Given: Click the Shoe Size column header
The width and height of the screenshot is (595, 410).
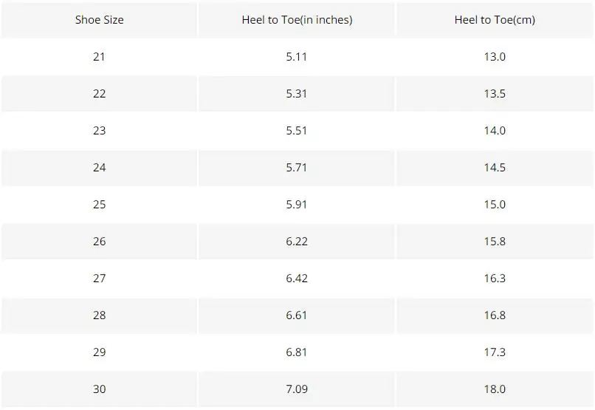Looking at the screenshot, I should pos(99,20).
